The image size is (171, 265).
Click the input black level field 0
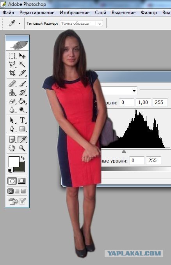coord(126,102)
